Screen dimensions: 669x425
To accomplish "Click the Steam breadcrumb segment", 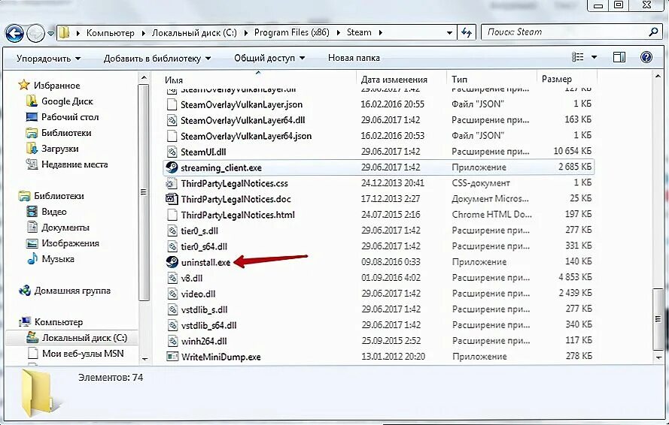I will [x=359, y=32].
